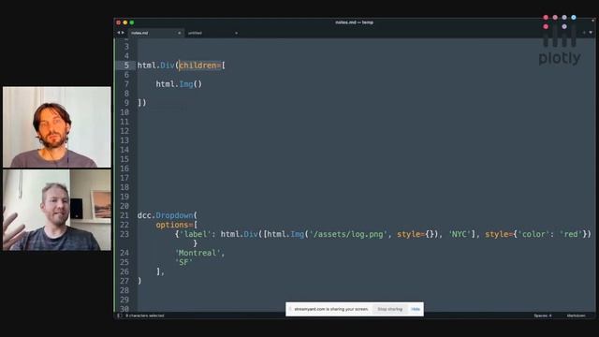The height and width of the screenshot is (337, 599).
Task: Click line number 23 in gutter
Action: coord(124,234)
